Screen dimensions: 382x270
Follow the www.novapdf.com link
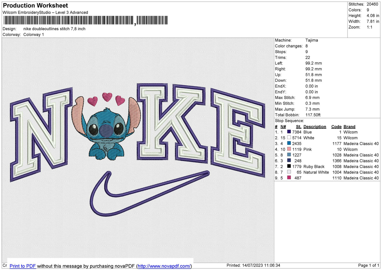tap(165, 266)
